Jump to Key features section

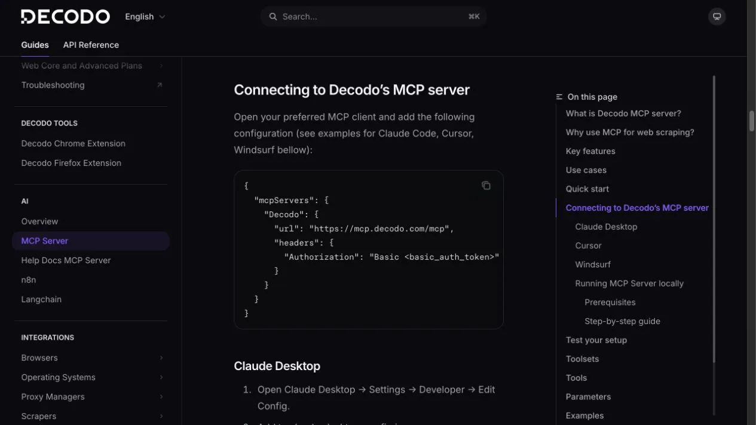[590, 151]
